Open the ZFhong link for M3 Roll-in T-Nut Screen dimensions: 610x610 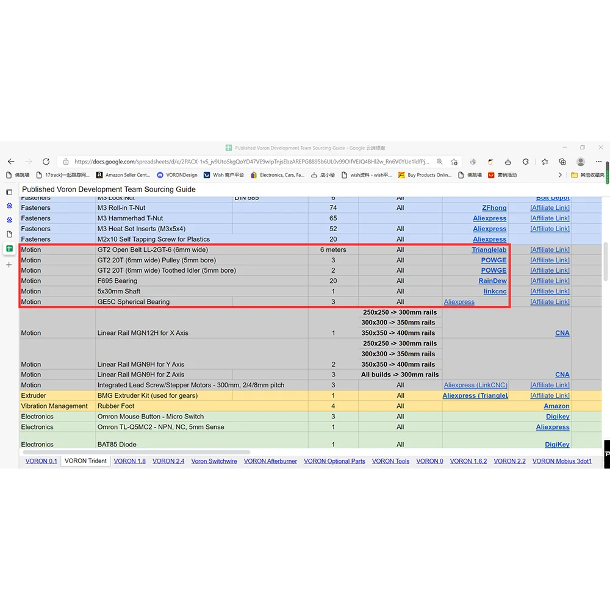click(x=494, y=208)
